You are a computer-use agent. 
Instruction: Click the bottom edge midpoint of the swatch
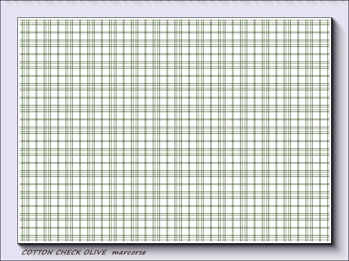pos(174,243)
